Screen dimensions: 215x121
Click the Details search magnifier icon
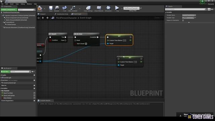pos(206,9)
